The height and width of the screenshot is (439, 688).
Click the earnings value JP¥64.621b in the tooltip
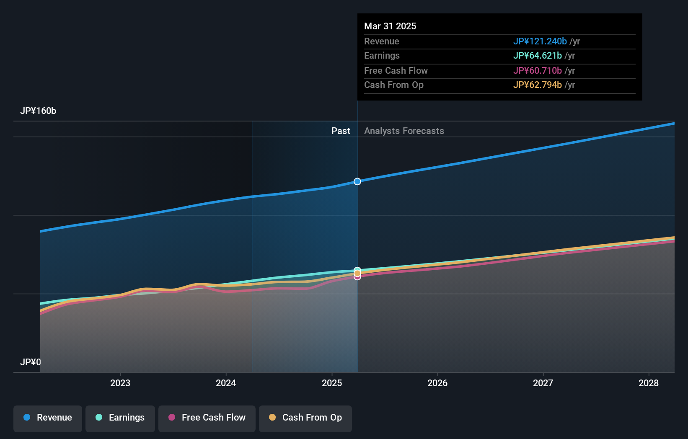point(538,56)
